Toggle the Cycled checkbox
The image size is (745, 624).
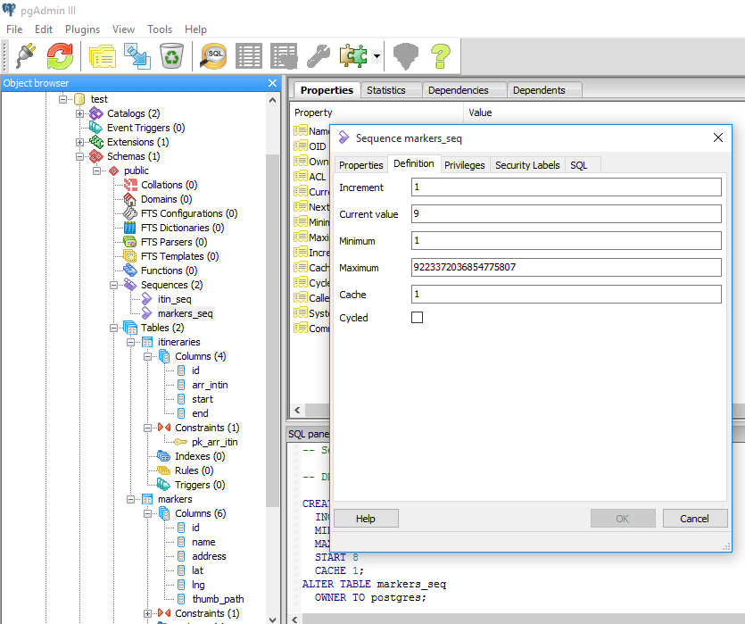418,318
